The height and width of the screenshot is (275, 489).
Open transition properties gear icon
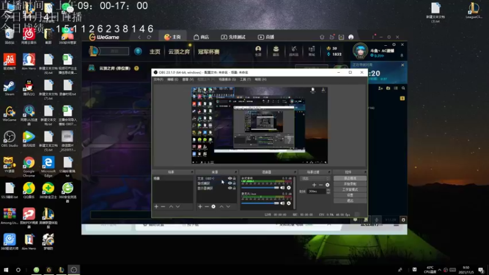pos(328,185)
